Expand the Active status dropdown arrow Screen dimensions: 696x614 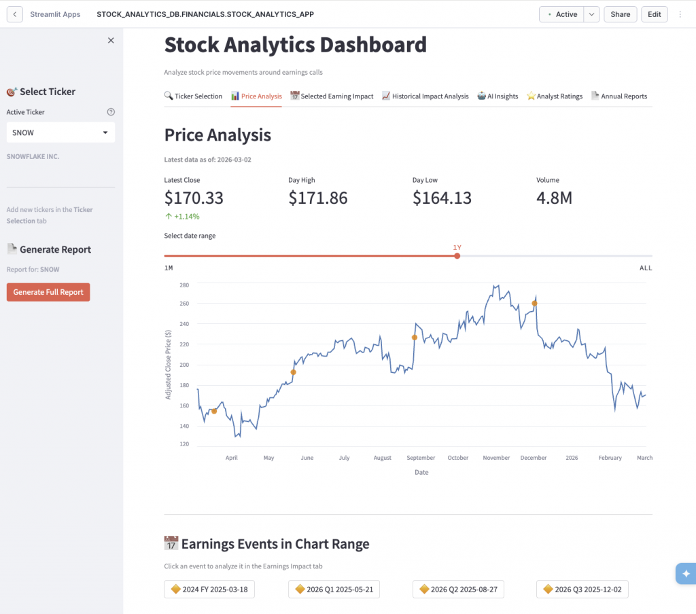[591, 14]
